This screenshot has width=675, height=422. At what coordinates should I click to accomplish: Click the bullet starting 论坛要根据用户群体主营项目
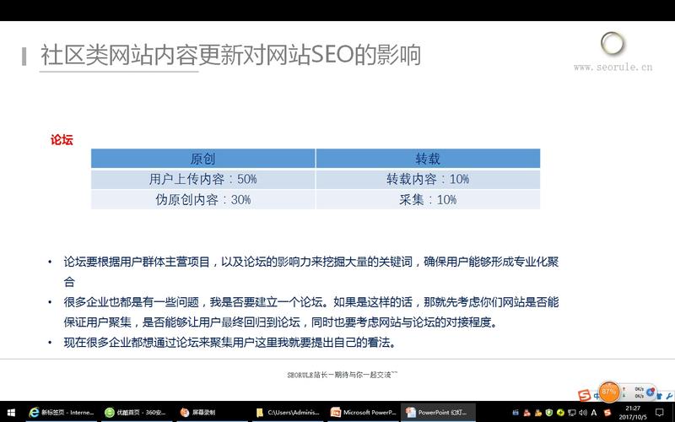(310, 271)
